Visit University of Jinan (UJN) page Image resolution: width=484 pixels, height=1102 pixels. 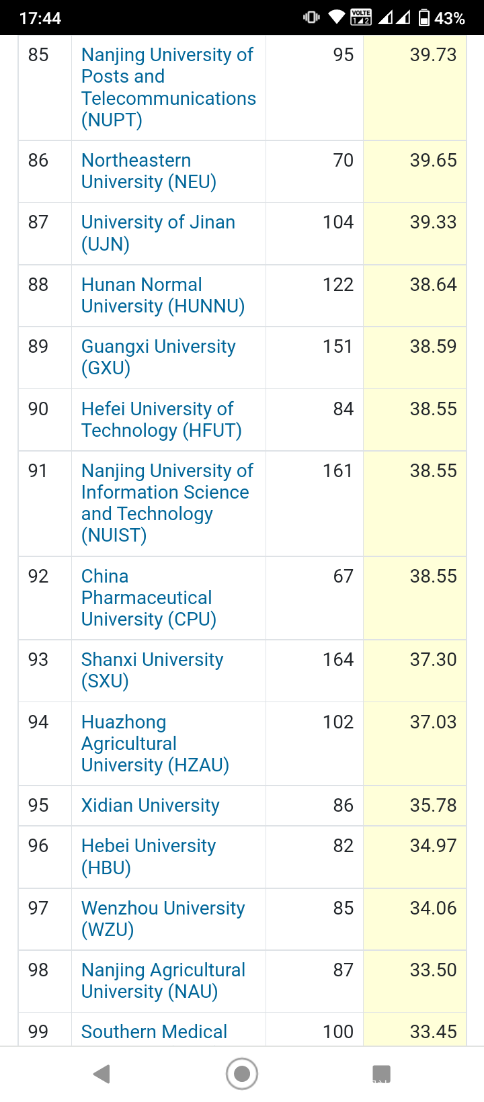click(x=158, y=233)
